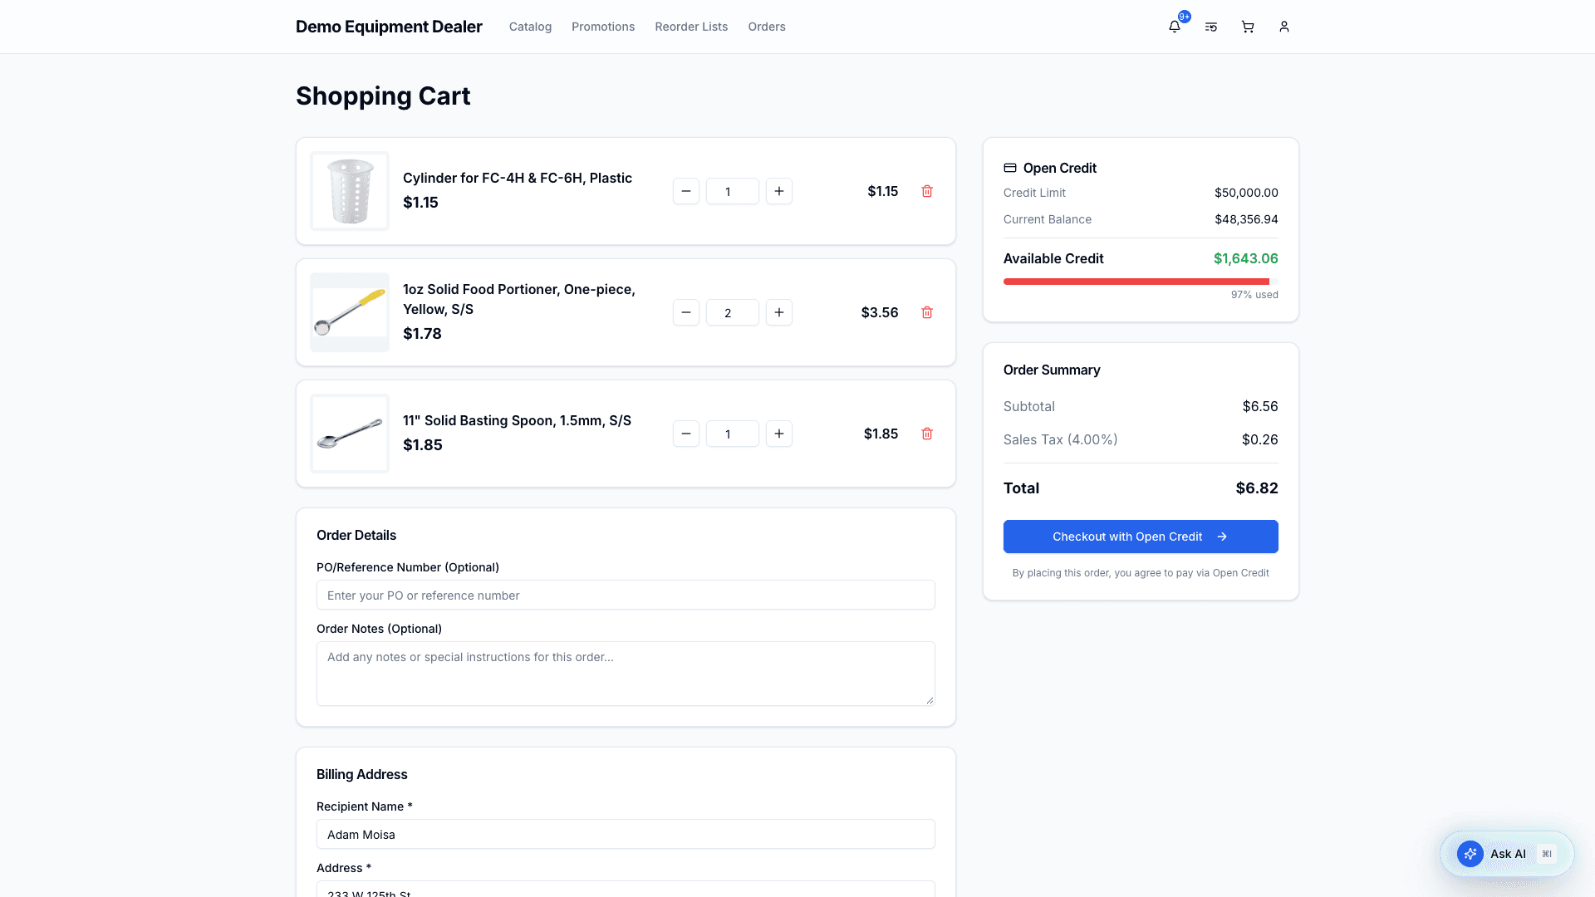Focus the PO/Reference Number field
This screenshot has width=1595, height=897.
tap(626, 595)
